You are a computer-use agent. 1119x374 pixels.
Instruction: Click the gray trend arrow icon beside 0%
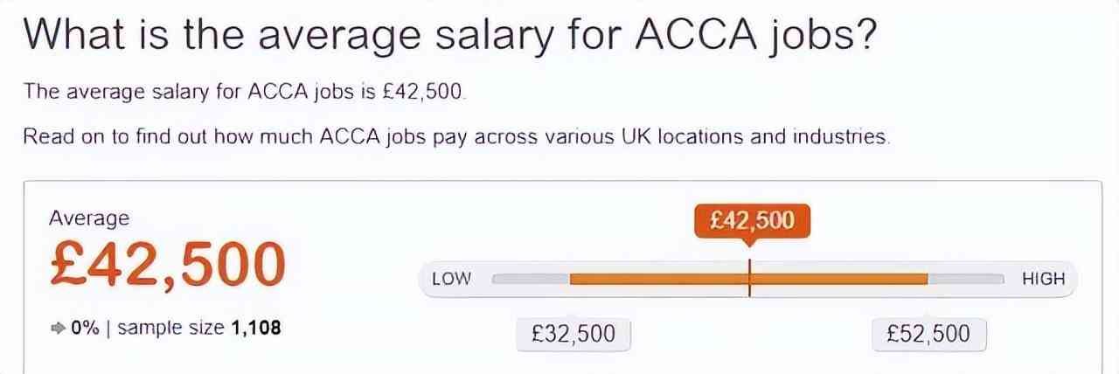click(58, 329)
